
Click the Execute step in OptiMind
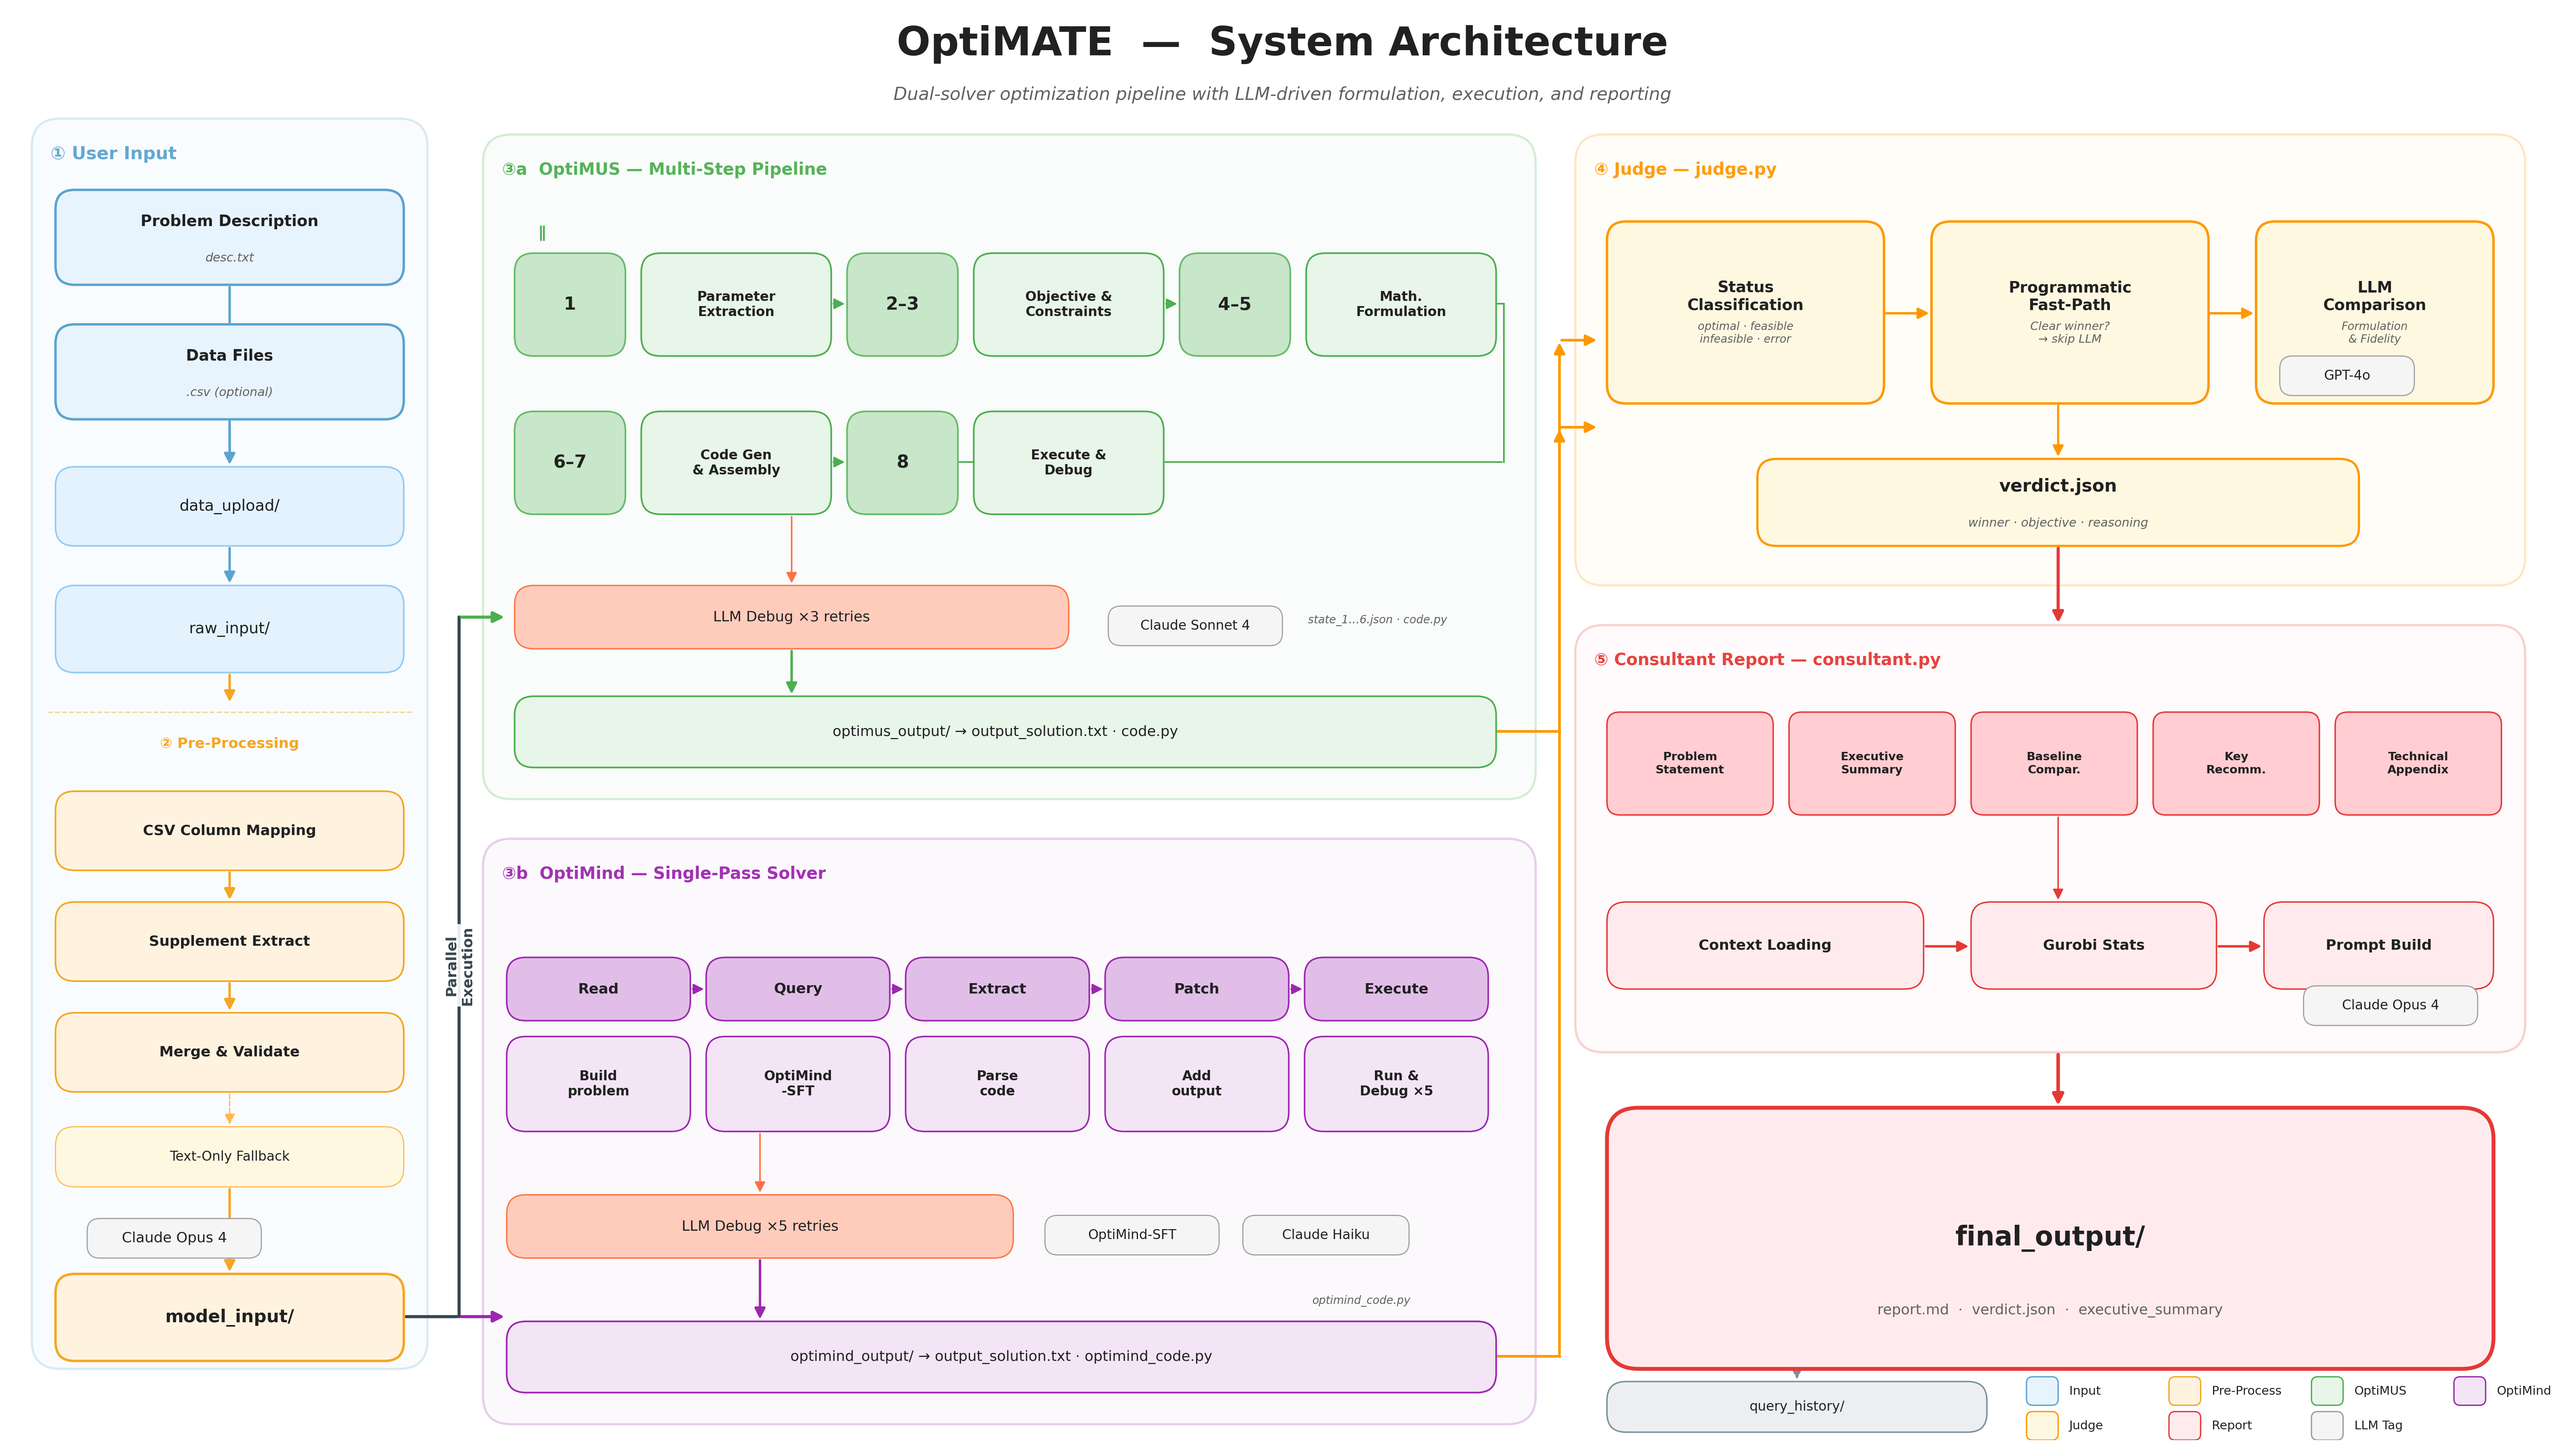tap(1396, 989)
